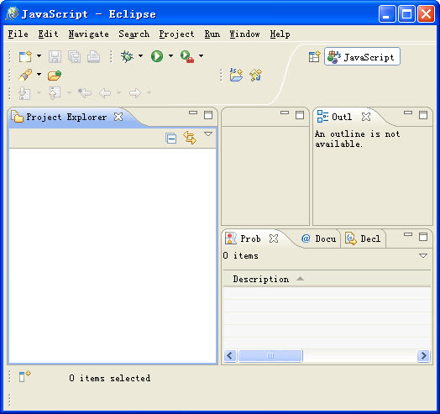This screenshot has width=440, height=414.
Task: Click the Search flashlight icon
Action: (25, 75)
